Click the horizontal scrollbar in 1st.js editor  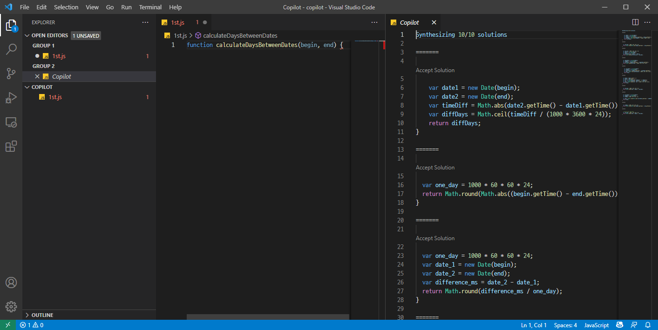pos(268,317)
